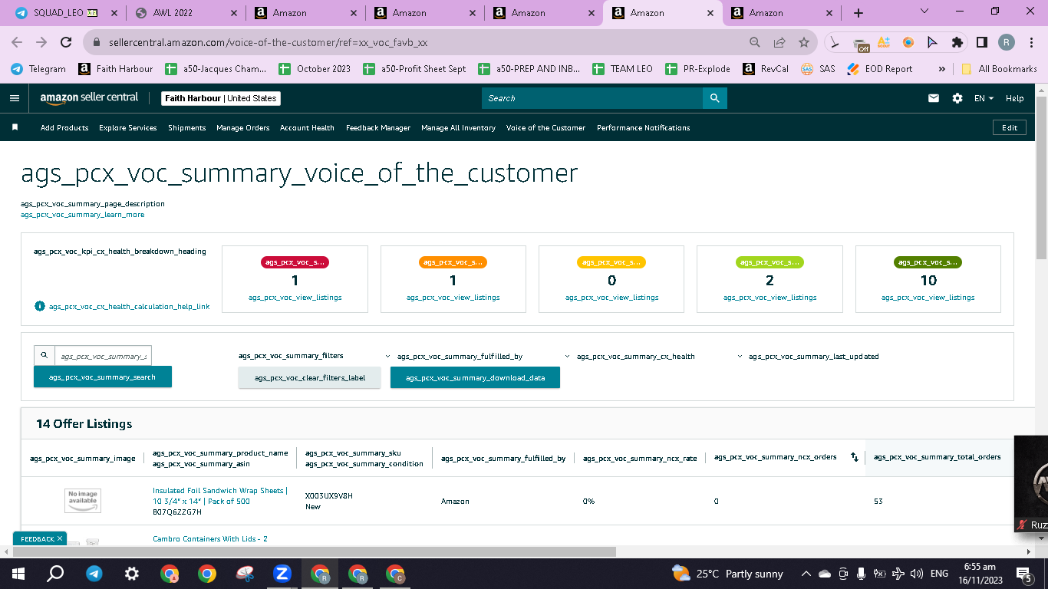Click the Seller Central top search field
The height and width of the screenshot is (589, 1048).
pyautogui.click(x=592, y=98)
